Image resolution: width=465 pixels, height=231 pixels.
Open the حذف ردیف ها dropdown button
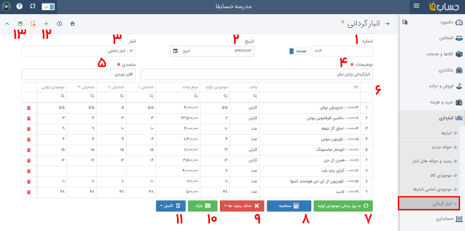point(242,206)
